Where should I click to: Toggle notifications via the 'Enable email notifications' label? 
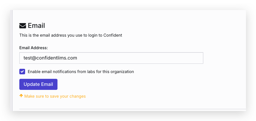(x=81, y=72)
